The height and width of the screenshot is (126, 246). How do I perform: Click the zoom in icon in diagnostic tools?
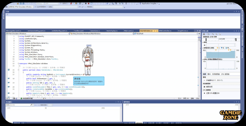[x=213, y=34]
